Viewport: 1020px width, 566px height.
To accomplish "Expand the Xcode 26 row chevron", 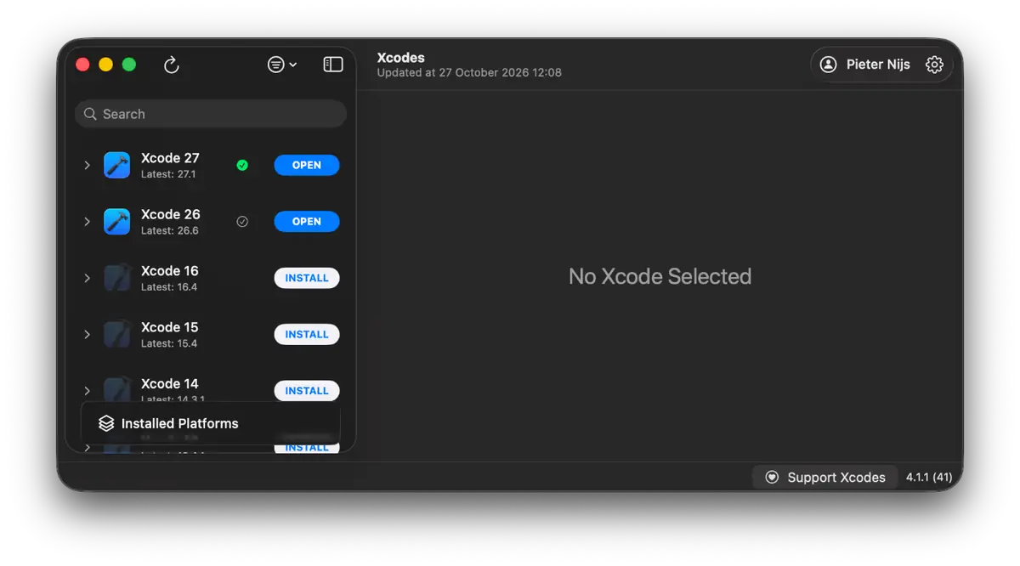I will pyautogui.click(x=87, y=221).
